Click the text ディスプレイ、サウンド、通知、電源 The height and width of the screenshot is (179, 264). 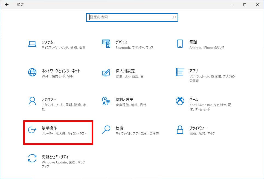coord(64,48)
